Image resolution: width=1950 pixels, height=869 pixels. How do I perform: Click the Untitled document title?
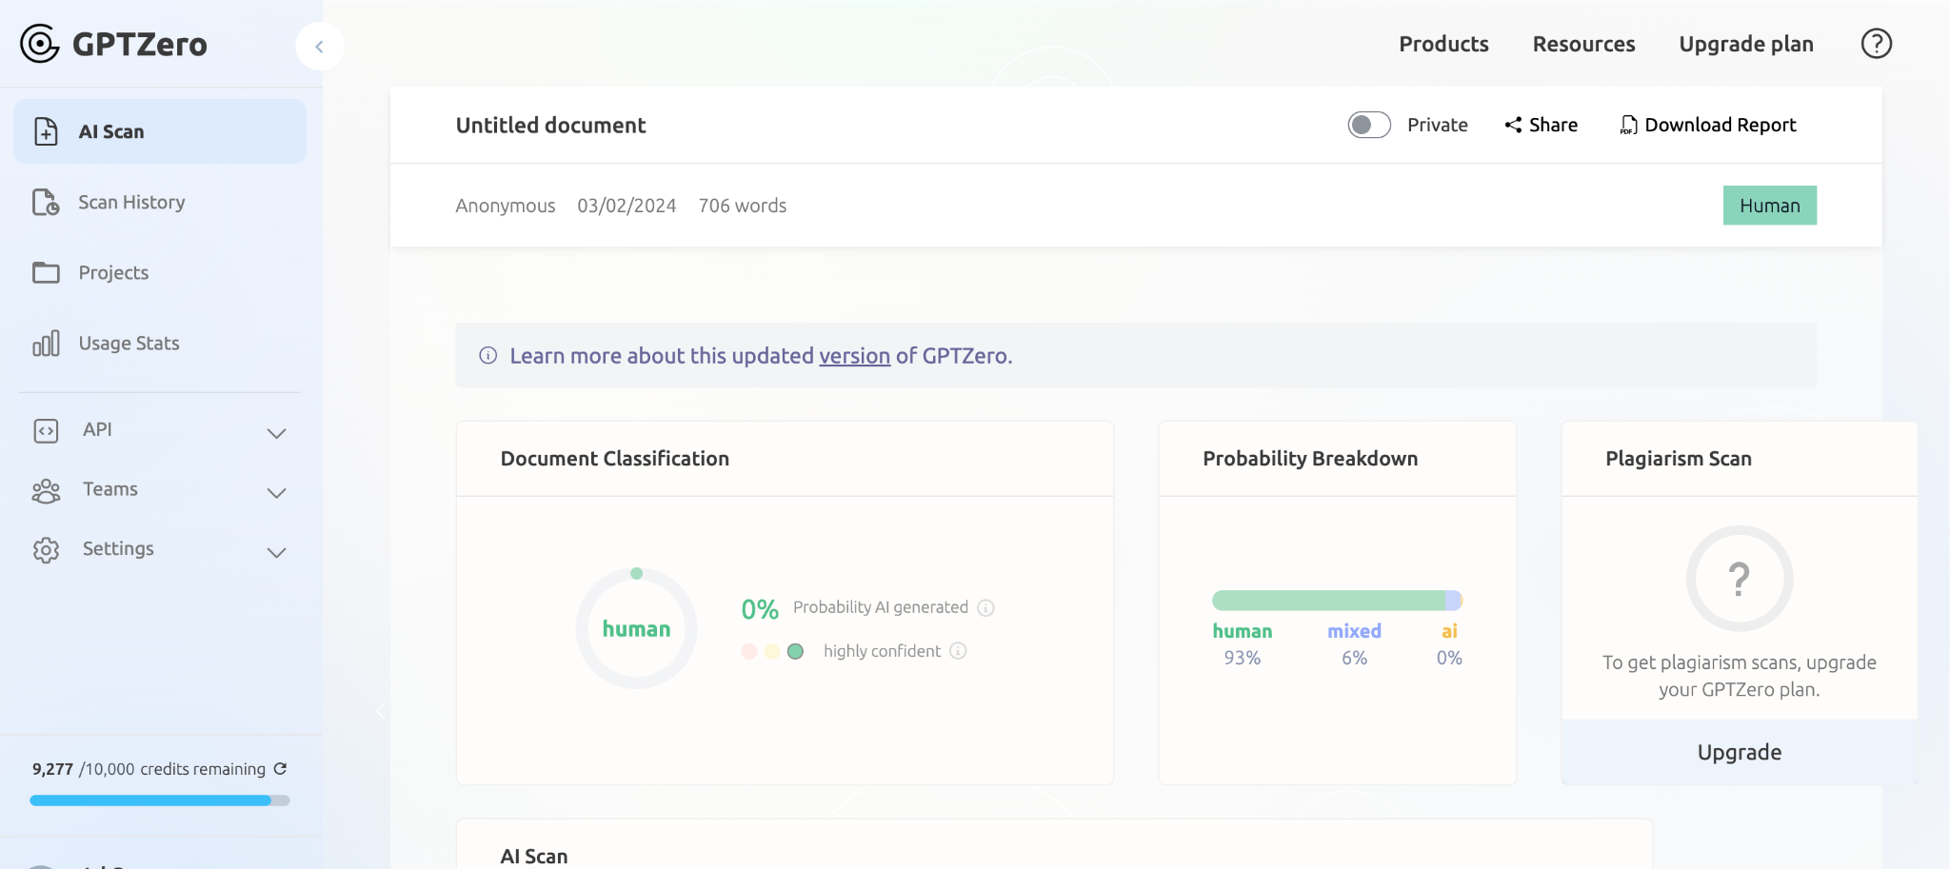tap(550, 126)
